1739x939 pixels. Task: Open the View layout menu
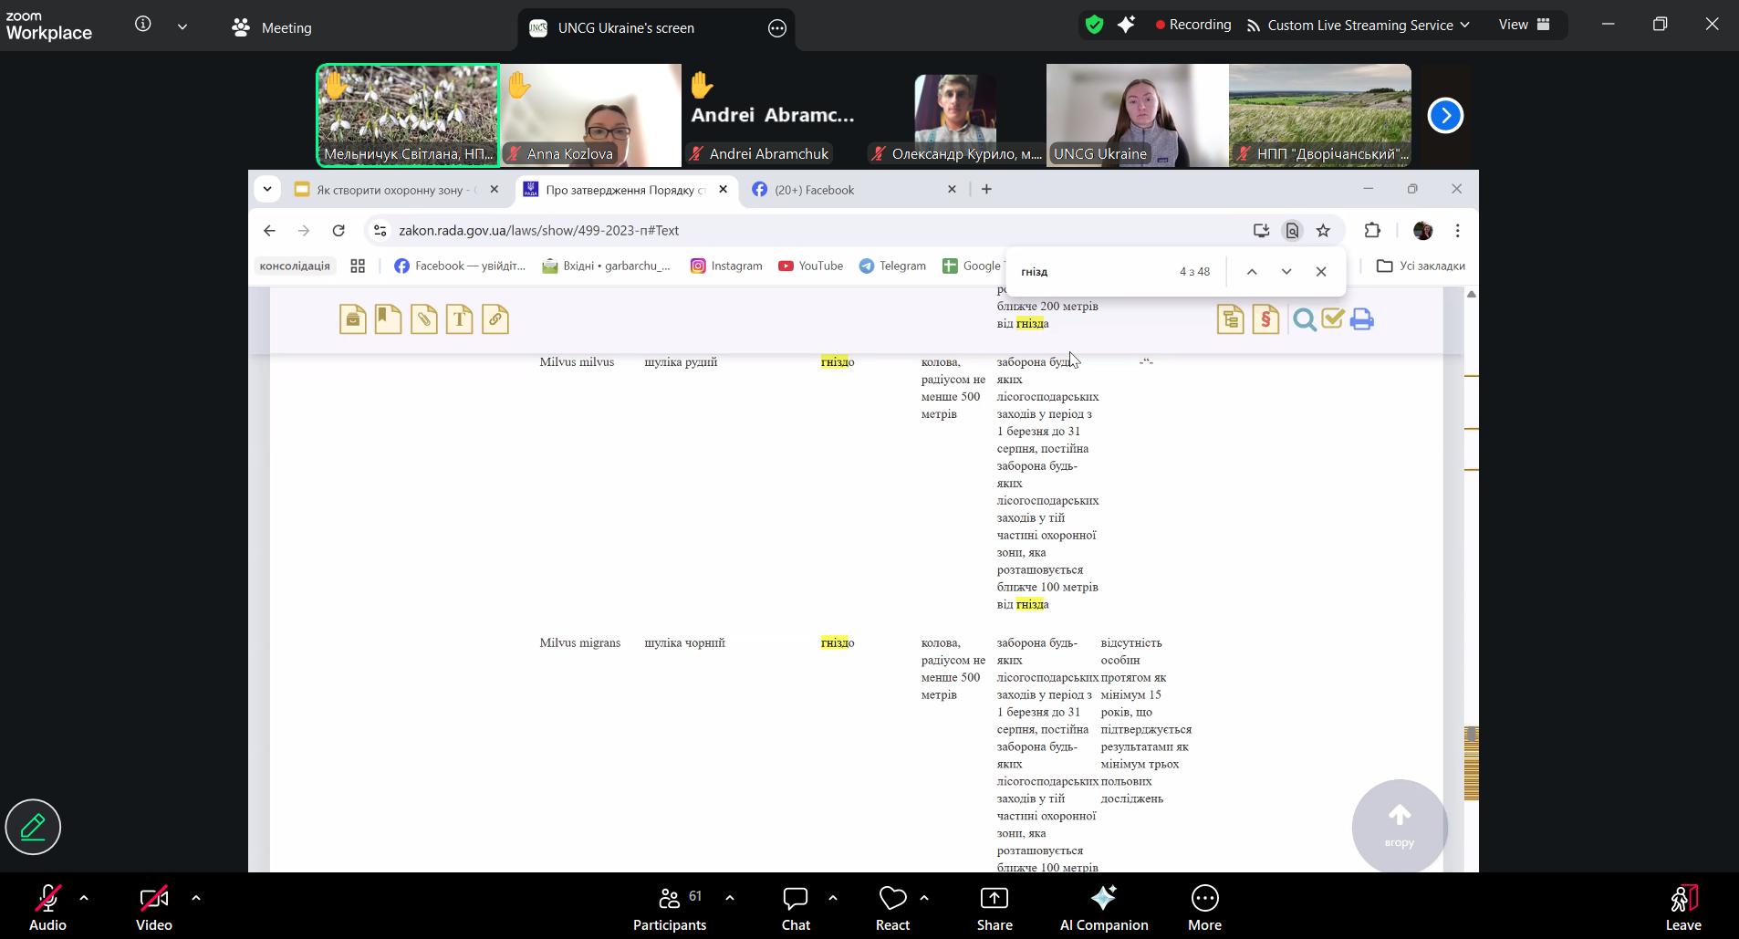(x=1524, y=26)
